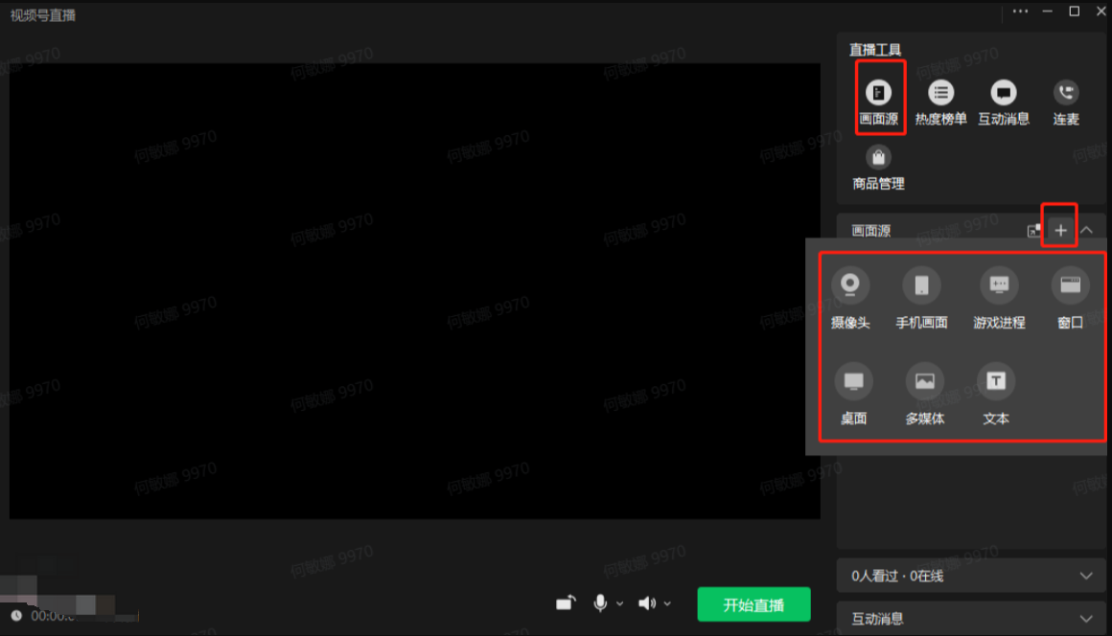Click the 00:00 live timer
The image size is (1112, 636).
pyautogui.click(x=53, y=616)
